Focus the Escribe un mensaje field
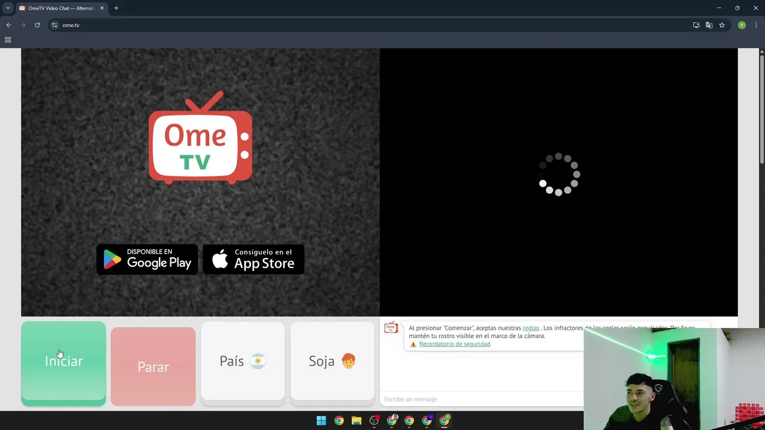This screenshot has height=430, width=765. coord(482,399)
